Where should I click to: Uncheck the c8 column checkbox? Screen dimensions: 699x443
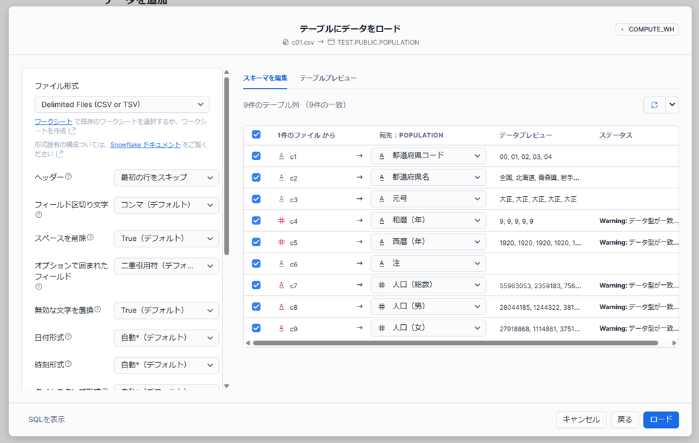[256, 306]
